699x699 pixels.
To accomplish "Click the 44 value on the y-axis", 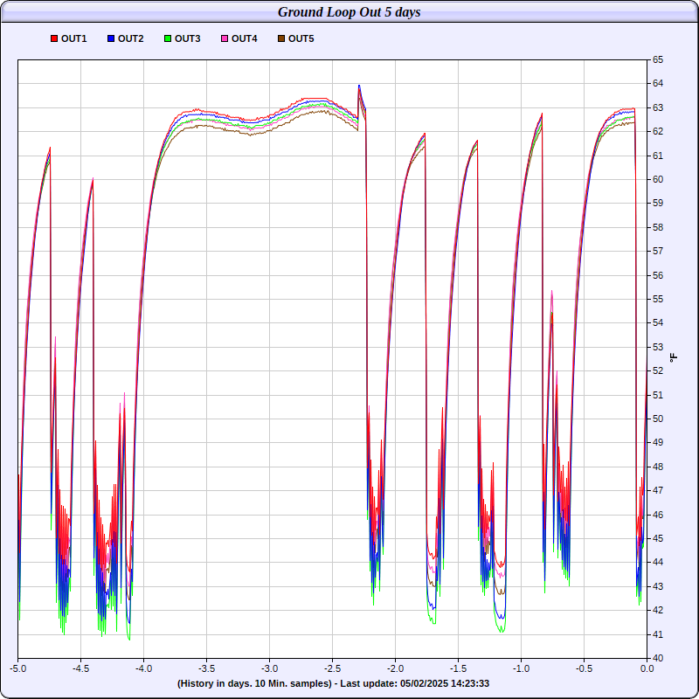I will 658,562.
